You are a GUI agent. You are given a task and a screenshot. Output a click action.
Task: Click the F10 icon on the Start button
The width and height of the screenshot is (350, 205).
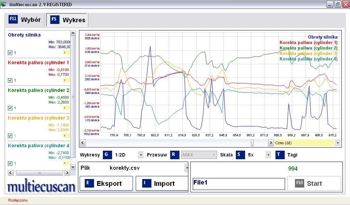tap(299, 183)
